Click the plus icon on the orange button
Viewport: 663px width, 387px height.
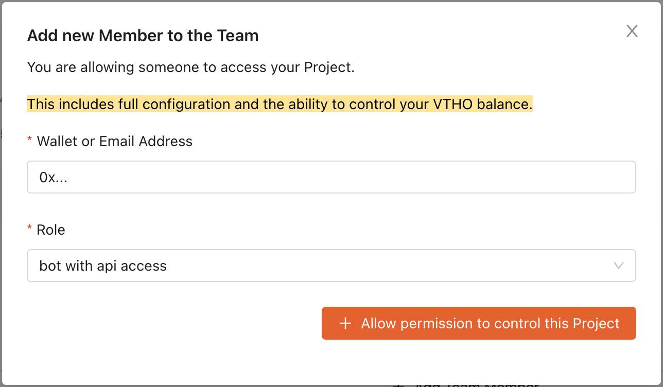pos(345,324)
